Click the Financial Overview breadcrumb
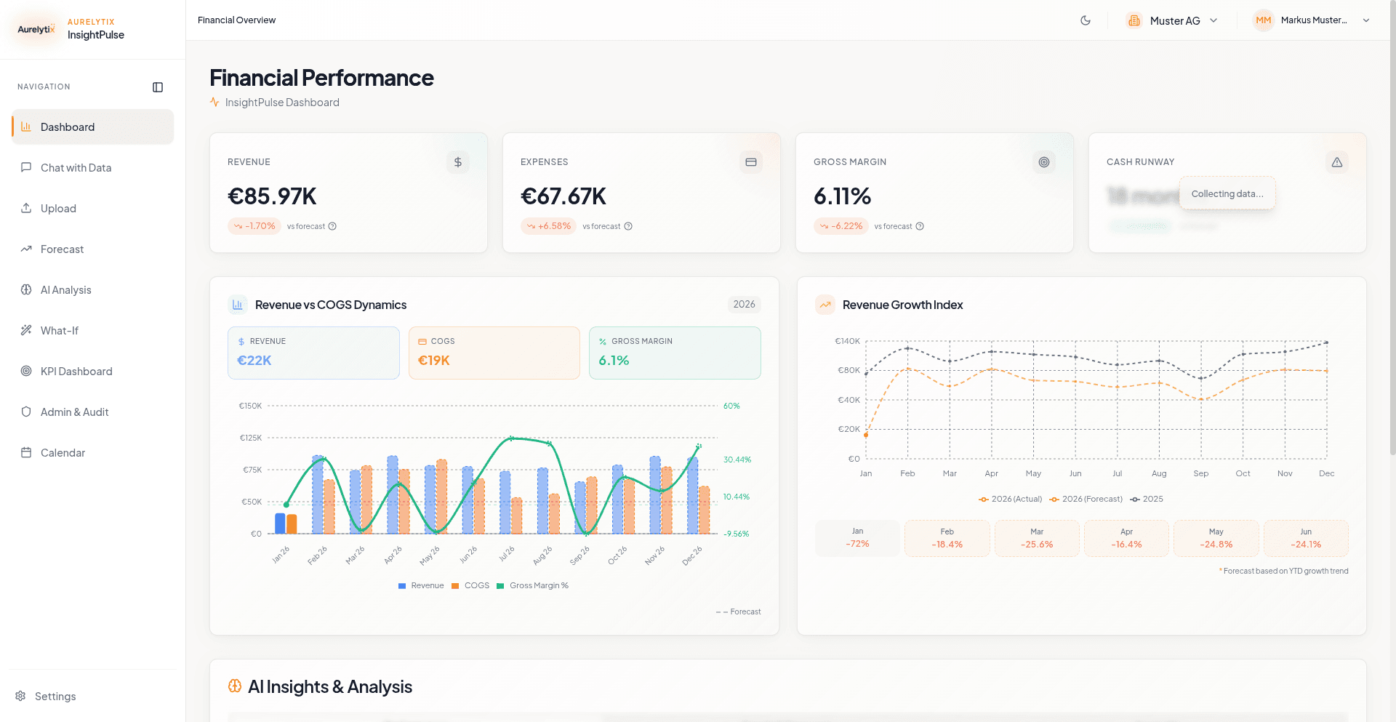This screenshot has height=722, width=1396. click(236, 20)
